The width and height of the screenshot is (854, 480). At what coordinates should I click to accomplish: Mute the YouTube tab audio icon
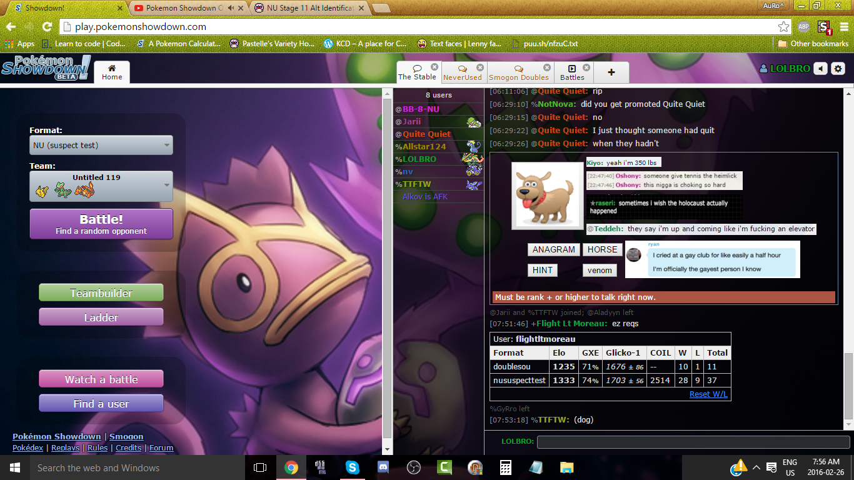232,8
